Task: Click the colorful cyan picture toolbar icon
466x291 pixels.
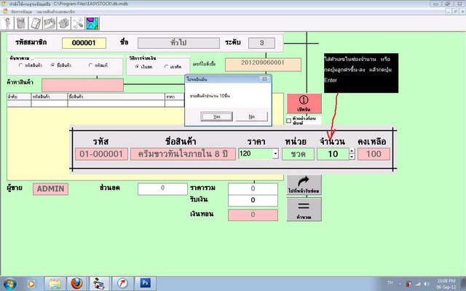Action: 92,23
